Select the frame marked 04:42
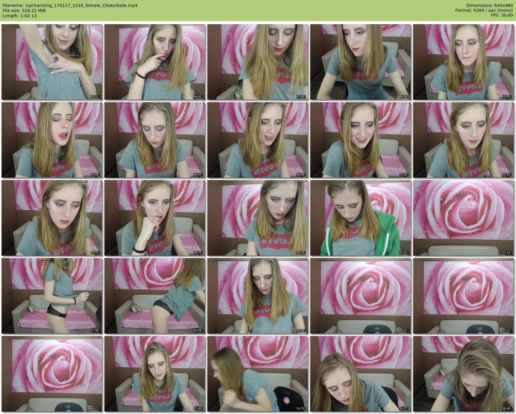Viewport: 516px width, 414px height. tap(155, 62)
